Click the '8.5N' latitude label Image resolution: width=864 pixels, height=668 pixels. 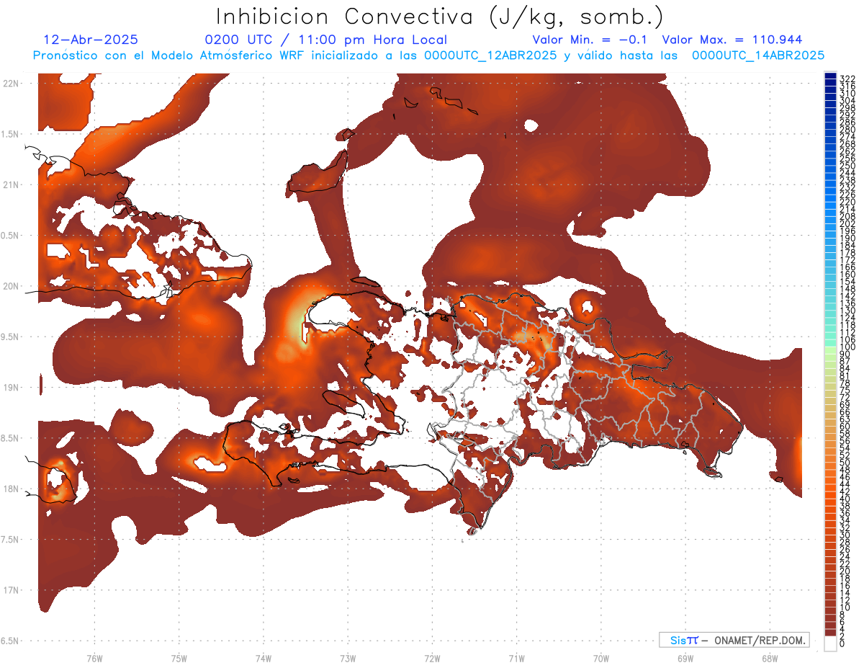(10, 438)
